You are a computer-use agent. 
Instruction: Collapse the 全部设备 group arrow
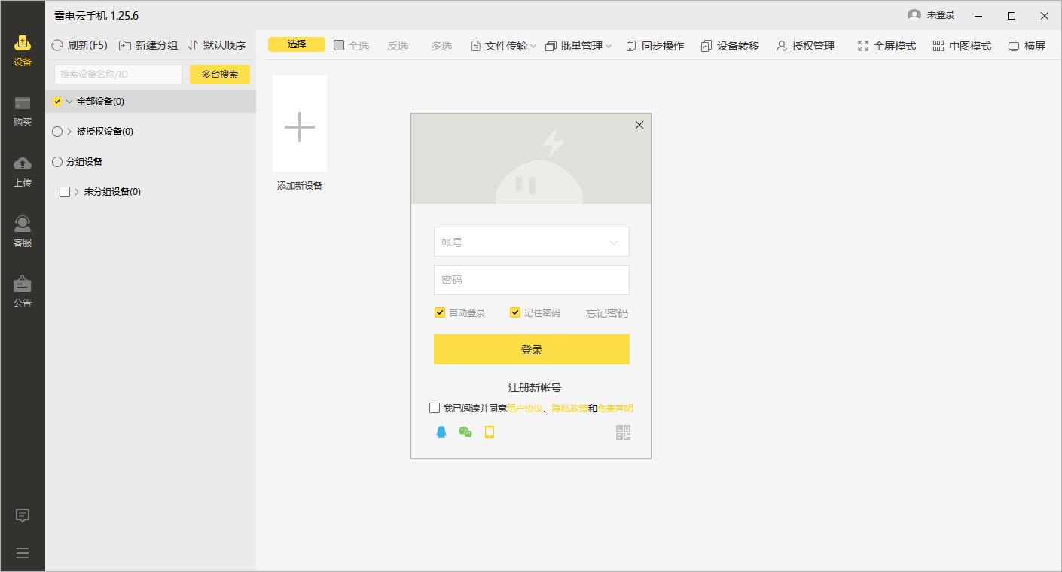[69, 102]
